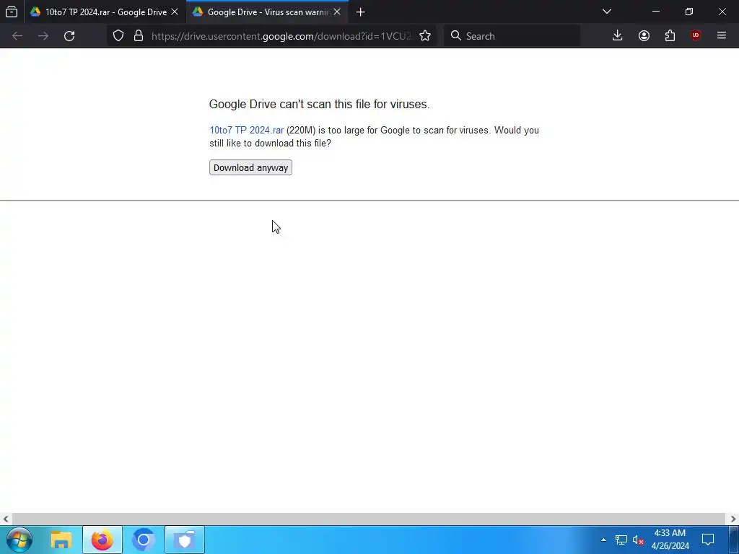The height and width of the screenshot is (554, 739).
Task: Open the Firefox account icon
Action: 644,36
